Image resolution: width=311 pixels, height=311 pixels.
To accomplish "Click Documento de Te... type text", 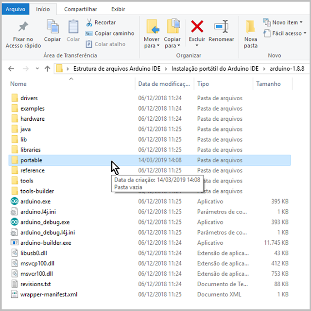I will [x=223, y=284].
